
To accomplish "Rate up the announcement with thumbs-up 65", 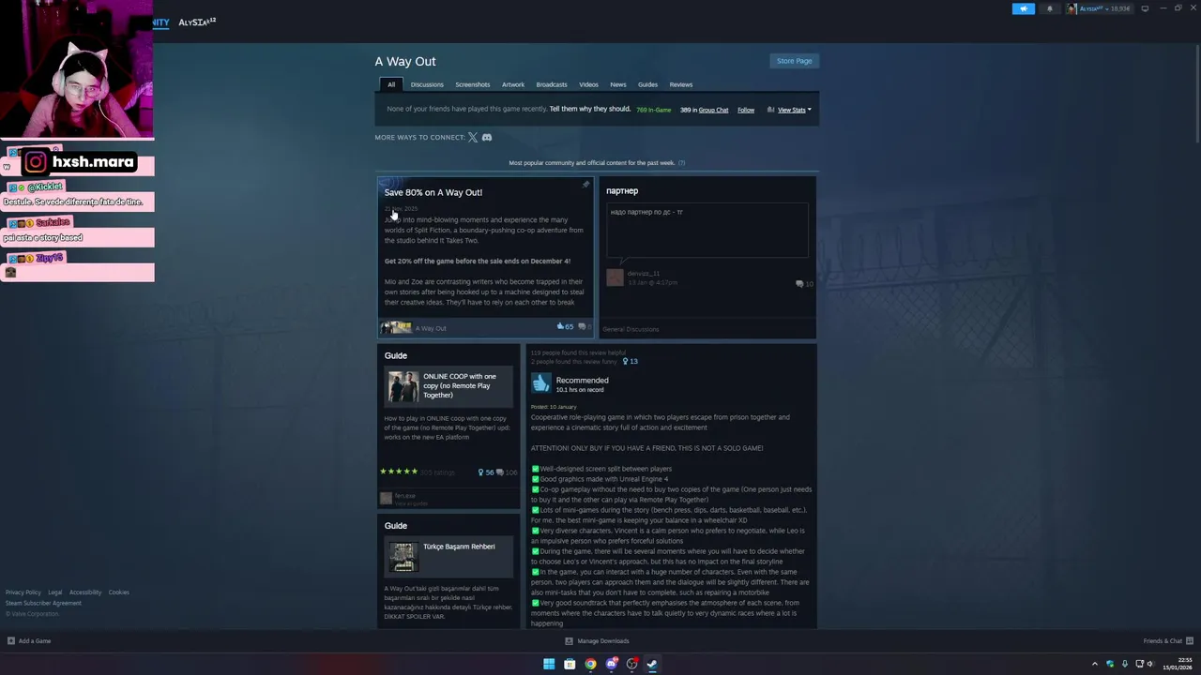I will tap(565, 326).
